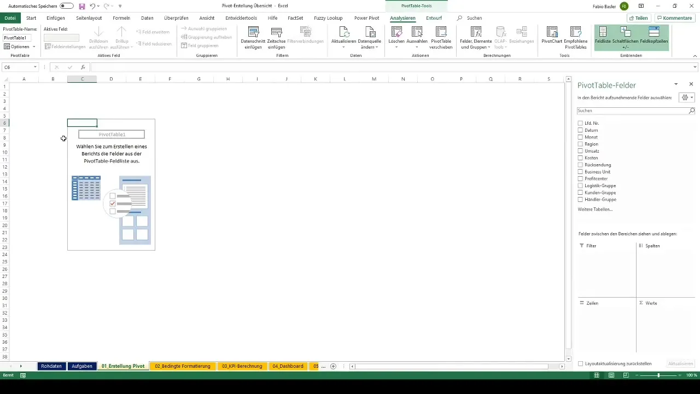This screenshot has height=394, width=700.
Task: Toggle Feldkopfzeilen button
Action: tap(654, 37)
